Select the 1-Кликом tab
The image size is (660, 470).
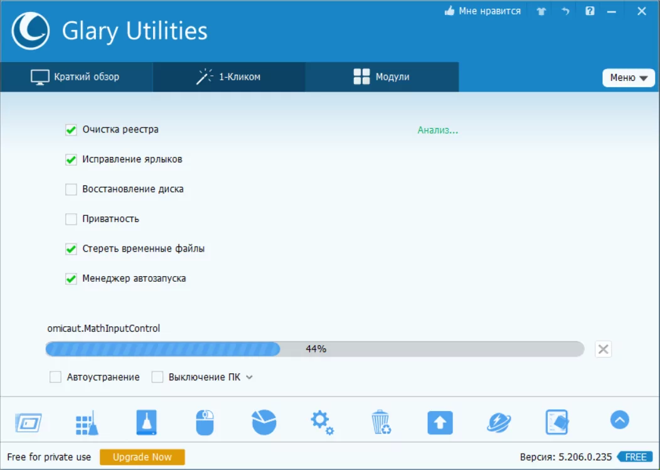pos(228,77)
